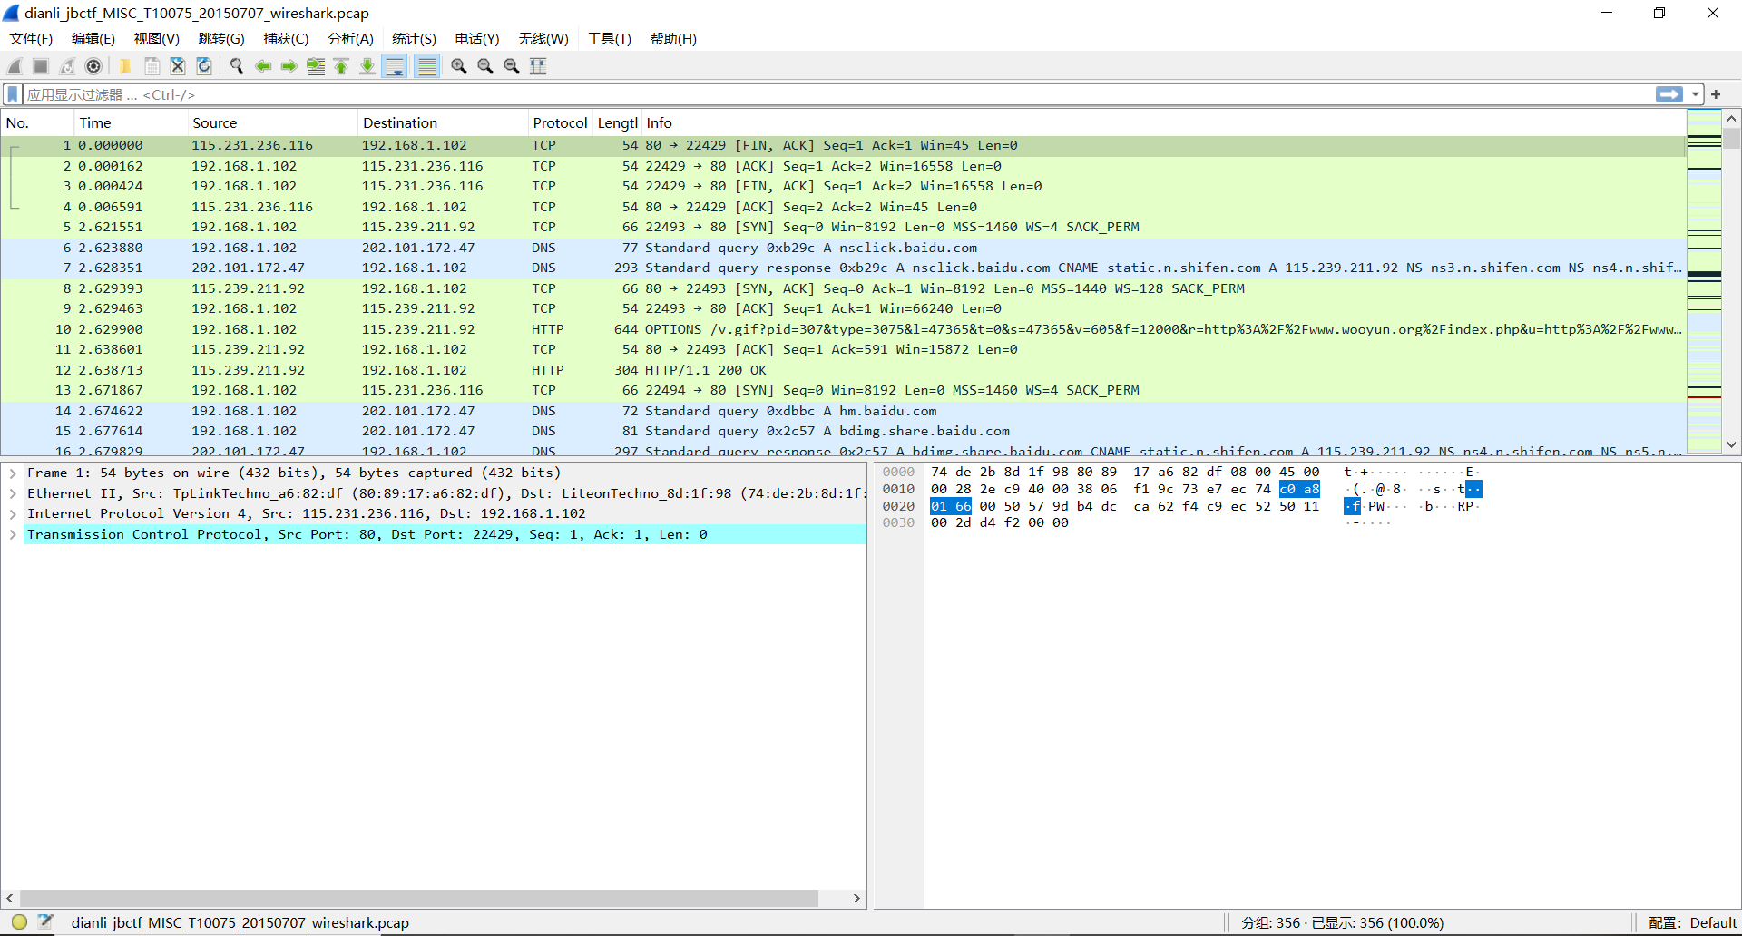Open the 统计(S) menu
This screenshot has height=936, width=1742.
[414, 39]
